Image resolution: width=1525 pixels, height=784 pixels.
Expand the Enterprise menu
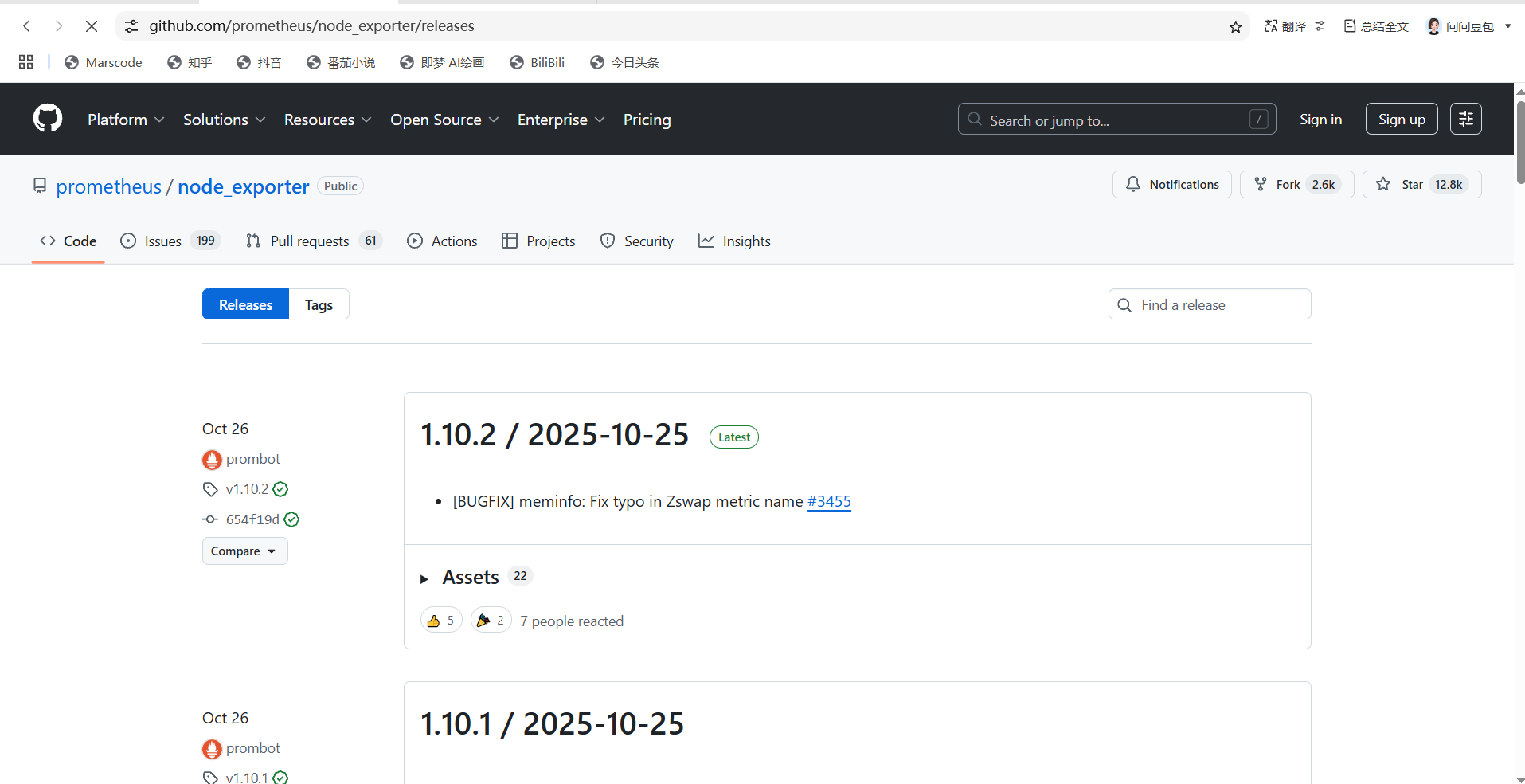(561, 120)
